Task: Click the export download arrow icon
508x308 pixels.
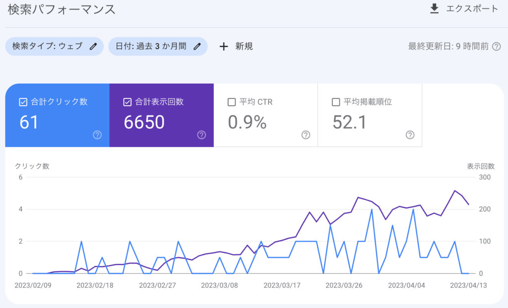Action: 434,9
